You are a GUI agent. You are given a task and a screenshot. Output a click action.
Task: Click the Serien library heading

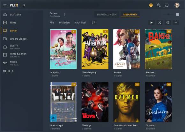click(53, 13)
